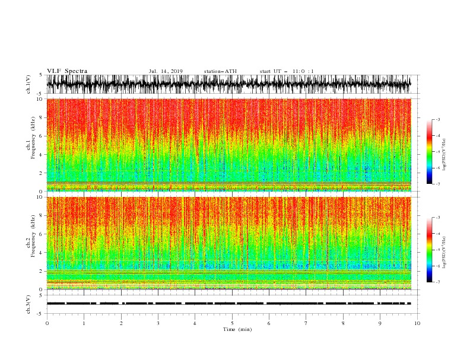470x363 pixels.
Task: Click the ch.1 spectrogram plot area
Action: coord(228,145)
